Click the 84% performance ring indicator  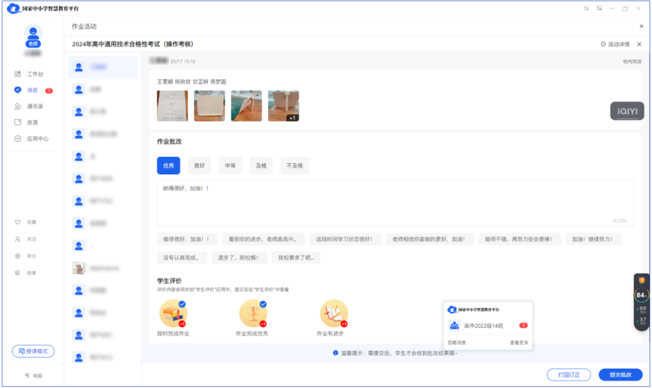point(642,296)
